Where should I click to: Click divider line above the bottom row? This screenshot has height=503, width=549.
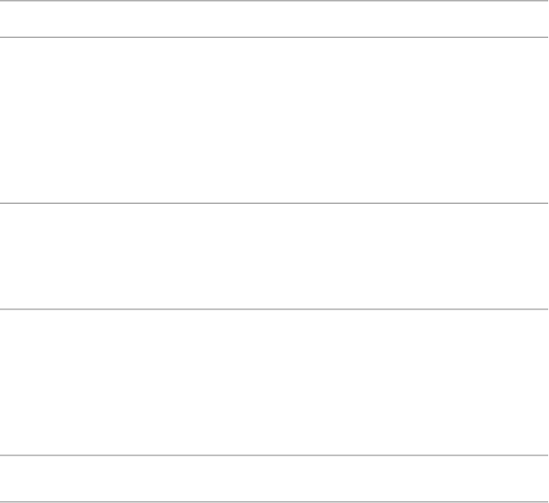[x=274, y=455]
